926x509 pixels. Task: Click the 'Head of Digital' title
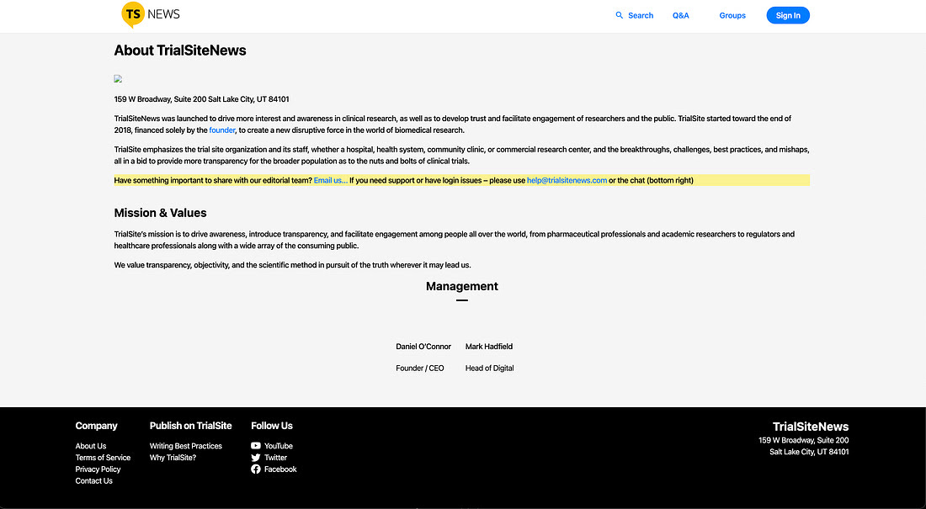(x=490, y=368)
